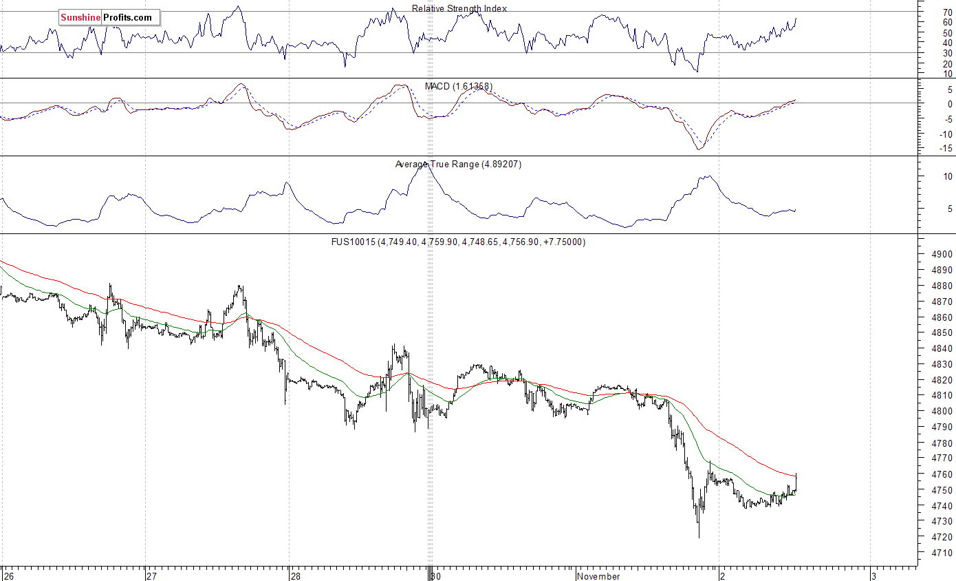Viewport: 956px width, 581px height.
Task: Click the 4800 price axis value
Action: [x=942, y=412]
